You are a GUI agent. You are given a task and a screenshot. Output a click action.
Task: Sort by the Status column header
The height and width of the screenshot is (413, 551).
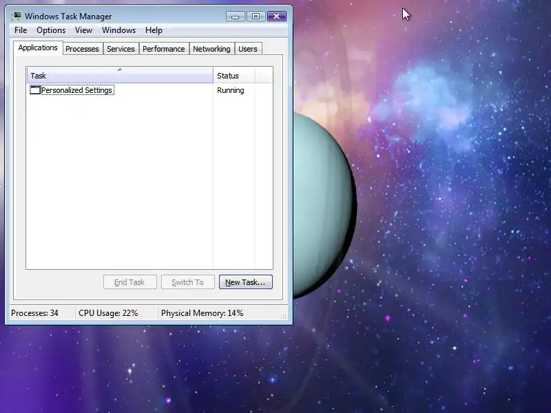[233, 76]
